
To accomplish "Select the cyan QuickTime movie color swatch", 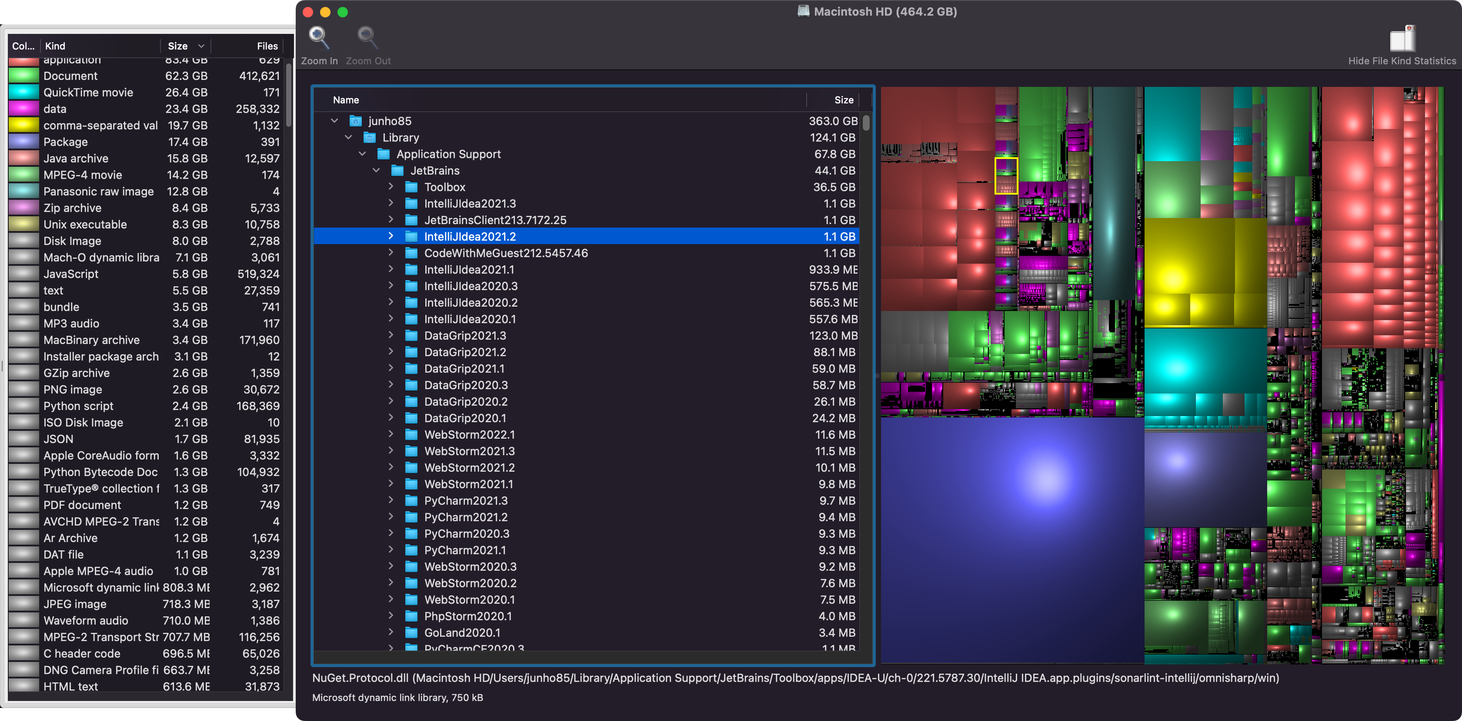I will pyautogui.click(x=23, y=93).
